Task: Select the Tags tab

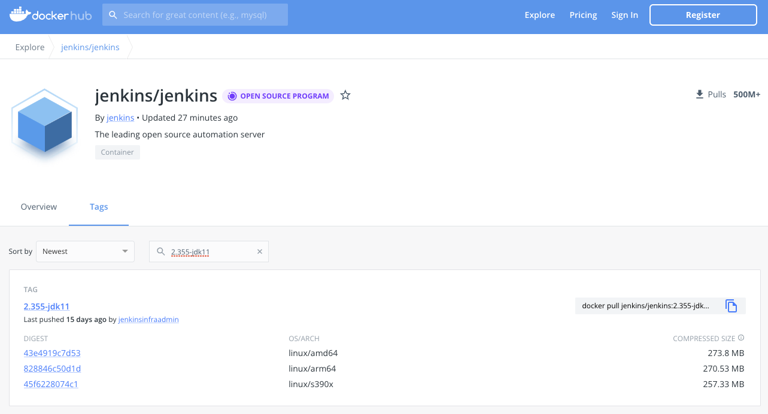Action: [99, 207]
